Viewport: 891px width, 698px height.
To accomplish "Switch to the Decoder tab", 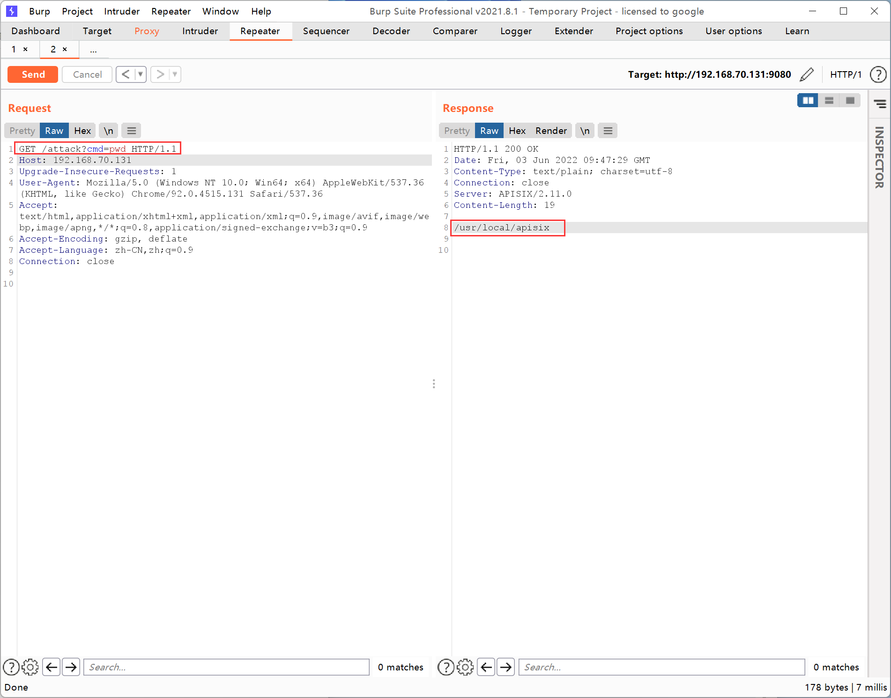I will click(x=391, y=31).
